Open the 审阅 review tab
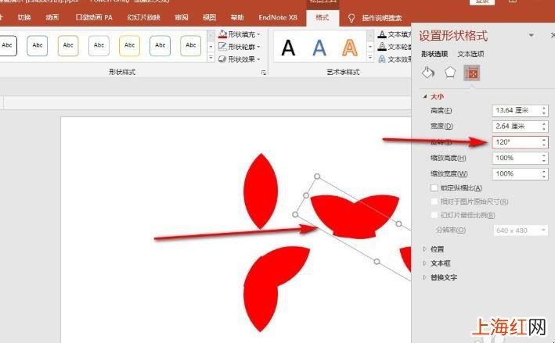The image size is (555, 343). click(x=182, y=17)
